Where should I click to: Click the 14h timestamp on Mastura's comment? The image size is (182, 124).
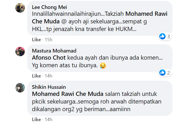point(48,76)
